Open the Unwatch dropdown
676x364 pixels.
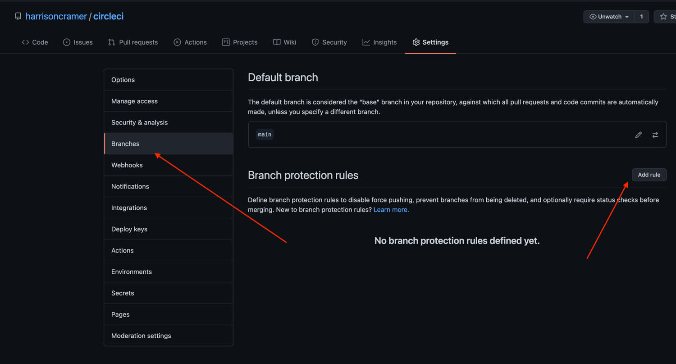click(609, 17)
